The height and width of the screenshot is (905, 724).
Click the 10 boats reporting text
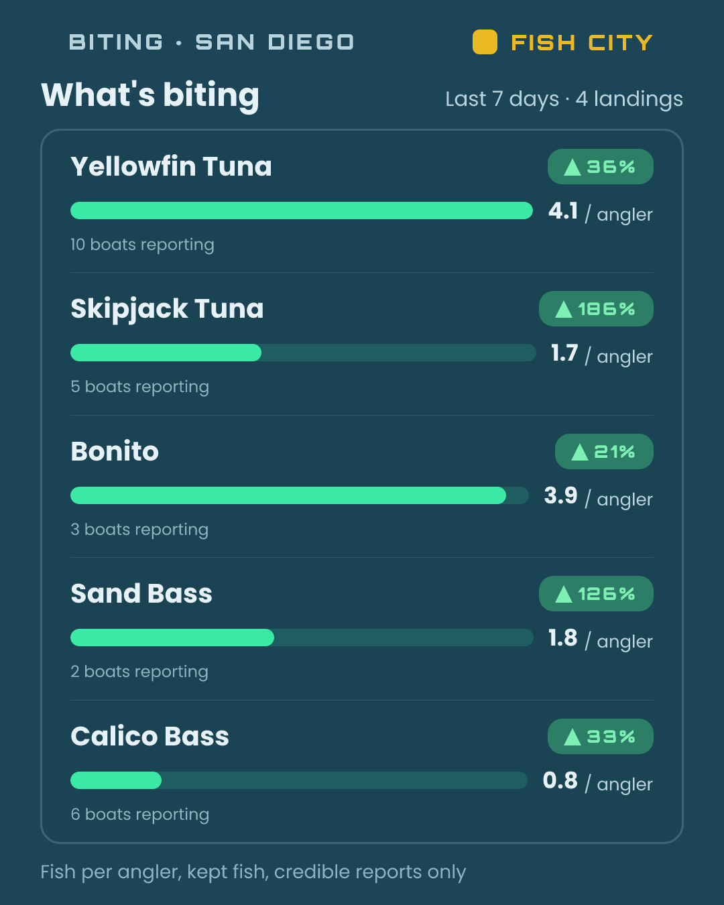[142, 245]
